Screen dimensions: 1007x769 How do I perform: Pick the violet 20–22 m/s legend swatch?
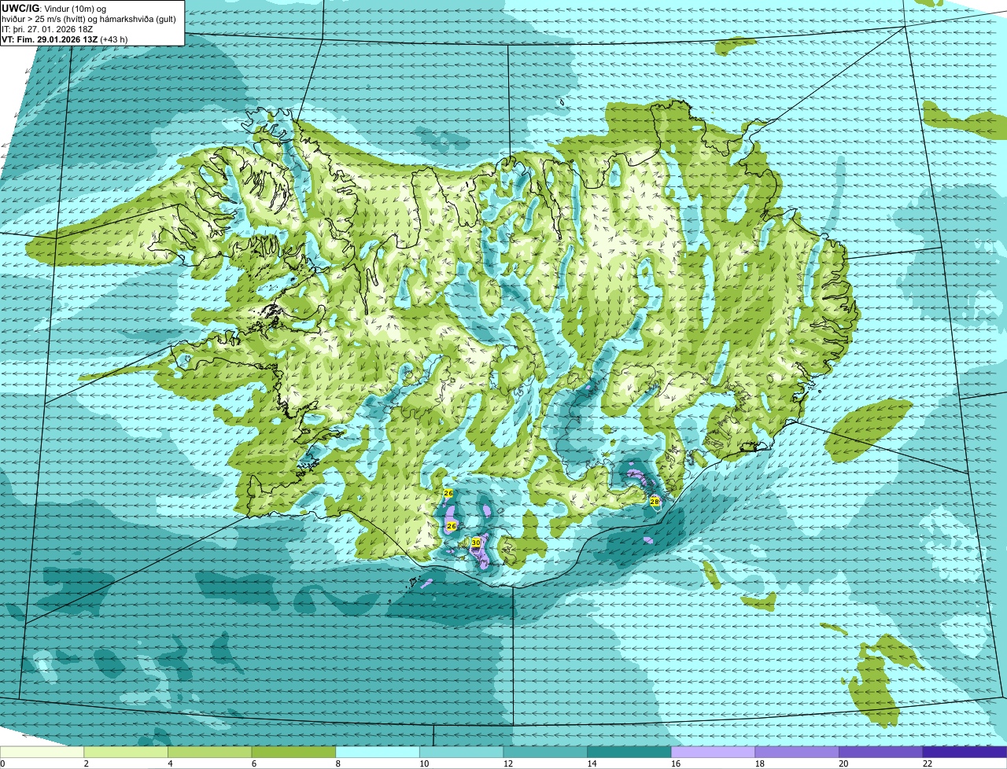pyautogui.click(x=881, y=752)
